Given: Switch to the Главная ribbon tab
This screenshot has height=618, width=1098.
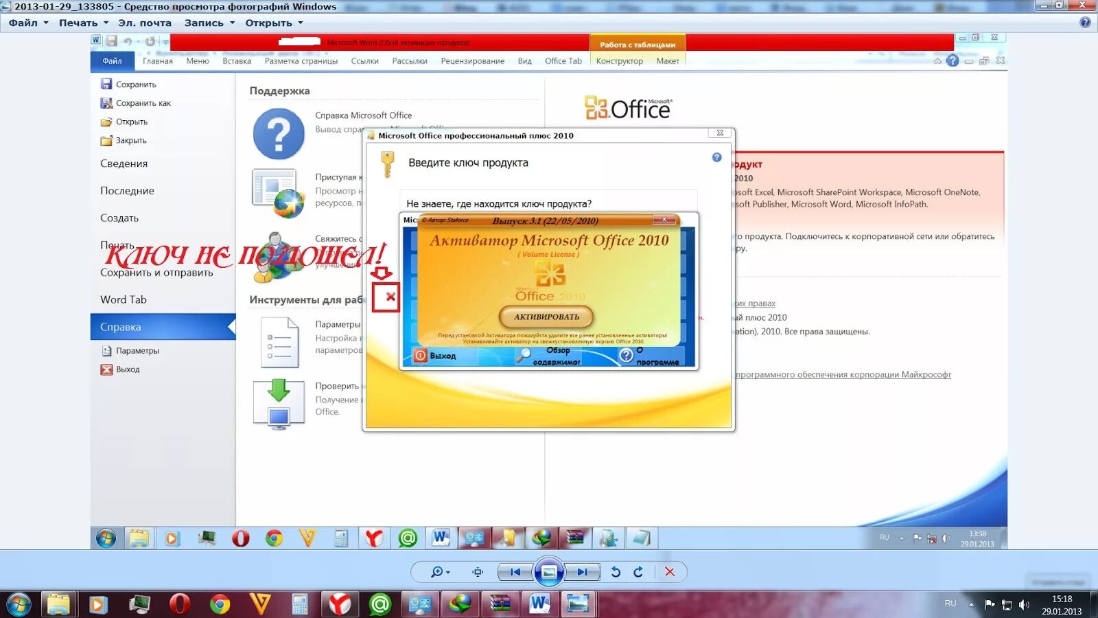Looking at the screenshot, I should click(158, 61).
